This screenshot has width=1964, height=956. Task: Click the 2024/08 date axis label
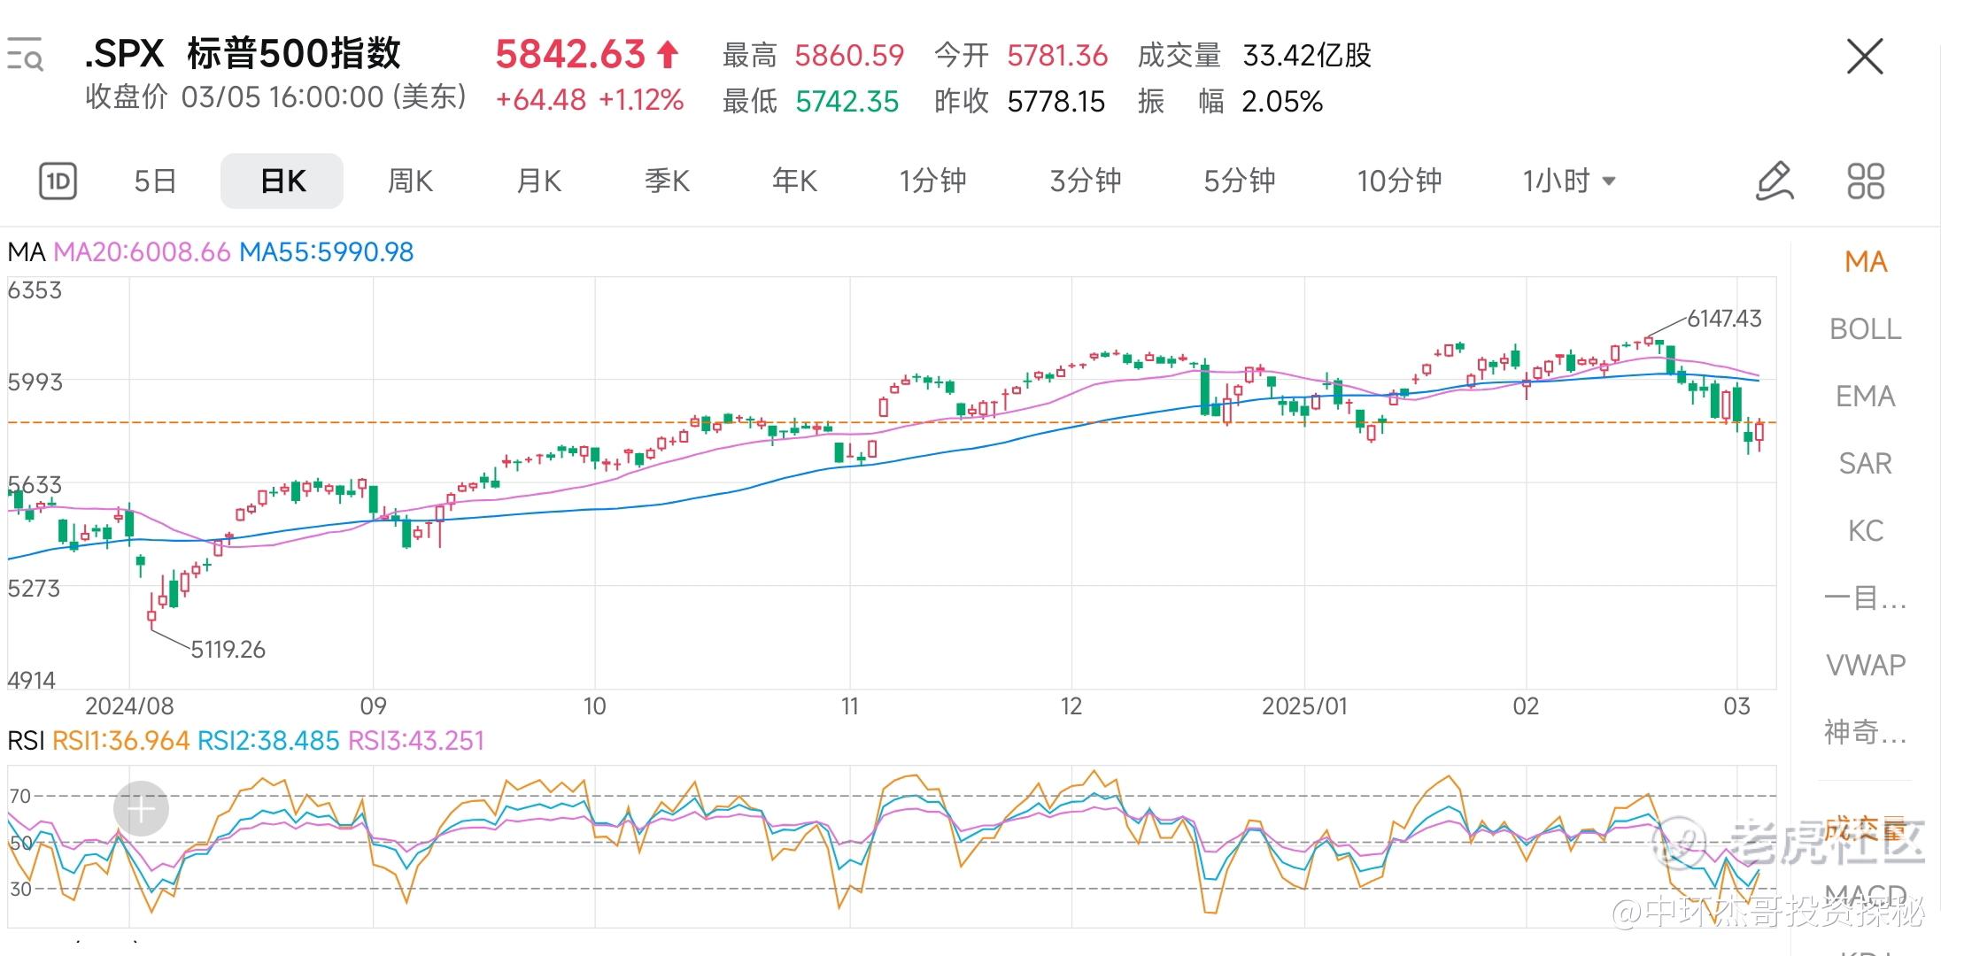click(x=129, y=706)
